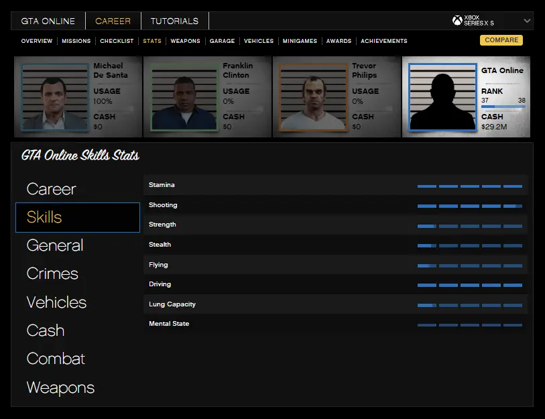Open the Missions submenu link
Image resolution: width=545 pixels, height=419 pixels.
(x=76, y=41)
